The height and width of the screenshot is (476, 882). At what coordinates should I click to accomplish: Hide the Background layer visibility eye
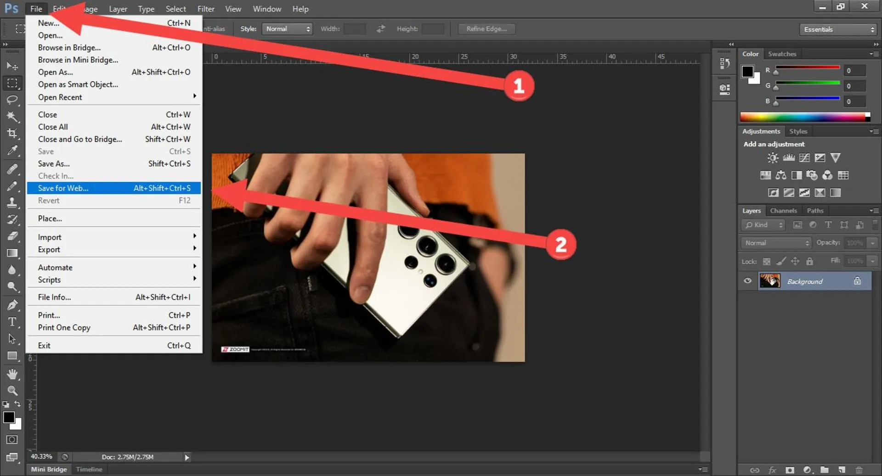(x=747, y=281)
